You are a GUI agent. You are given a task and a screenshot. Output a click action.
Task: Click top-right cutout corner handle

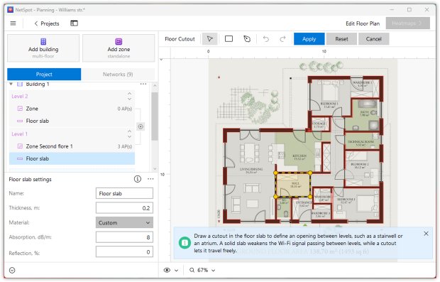pos(310,173)
